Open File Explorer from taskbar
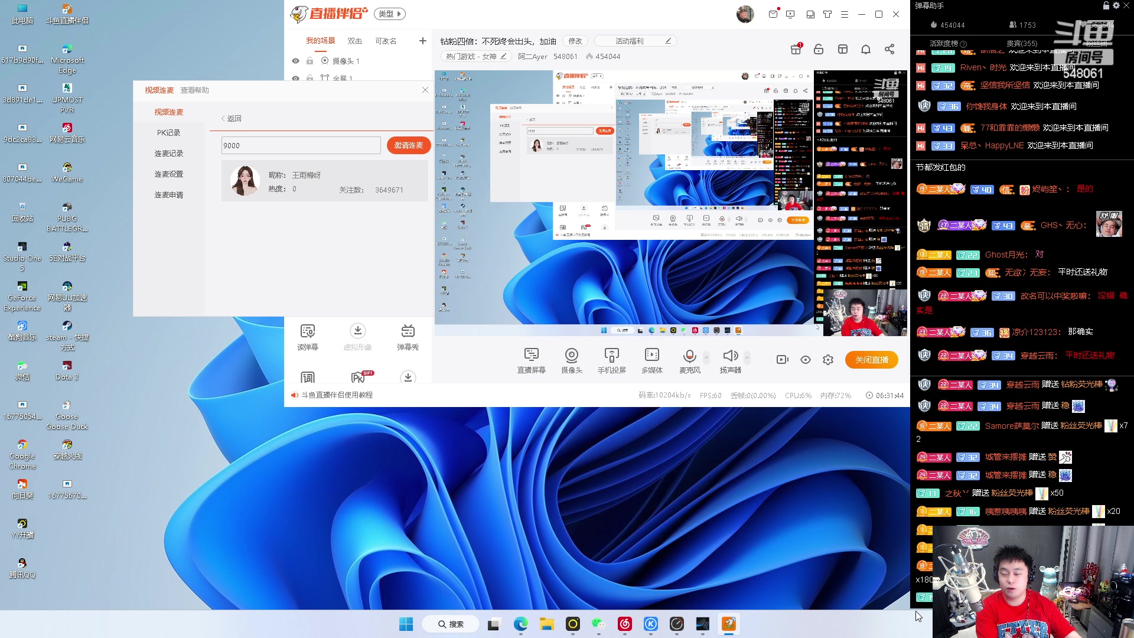The height and width of the screenshot is (638, 1134). click(x=546, y=624)
